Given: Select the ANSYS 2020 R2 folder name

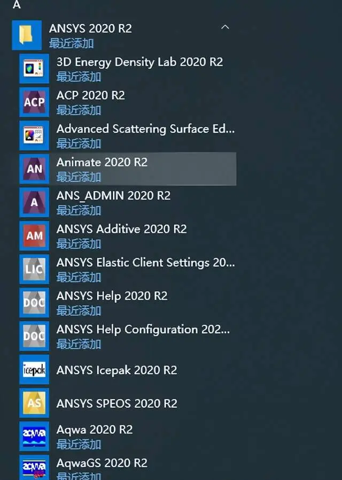Looking at the screenshot, I should click(90, 28).
